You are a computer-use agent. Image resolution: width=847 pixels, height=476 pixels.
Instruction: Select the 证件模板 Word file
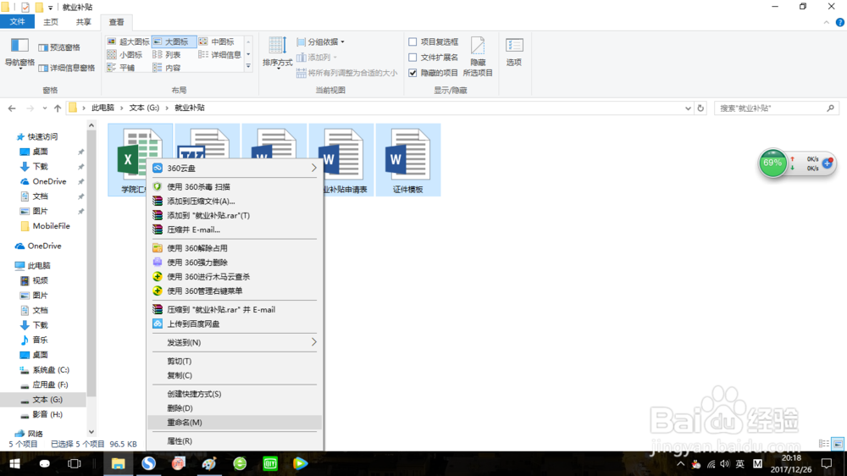click(x=408, y=160)
